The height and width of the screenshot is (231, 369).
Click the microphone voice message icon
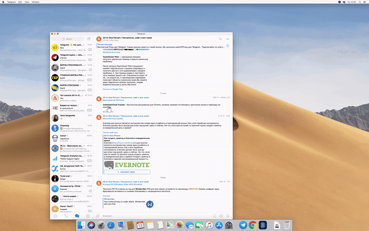click(x=228, y=216)
